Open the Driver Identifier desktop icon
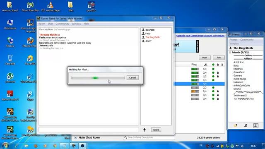265x149 pixels. click(30, 7)
